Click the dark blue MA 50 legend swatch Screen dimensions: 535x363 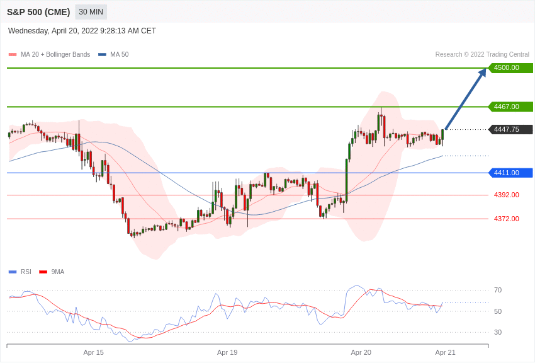point(102,55)
